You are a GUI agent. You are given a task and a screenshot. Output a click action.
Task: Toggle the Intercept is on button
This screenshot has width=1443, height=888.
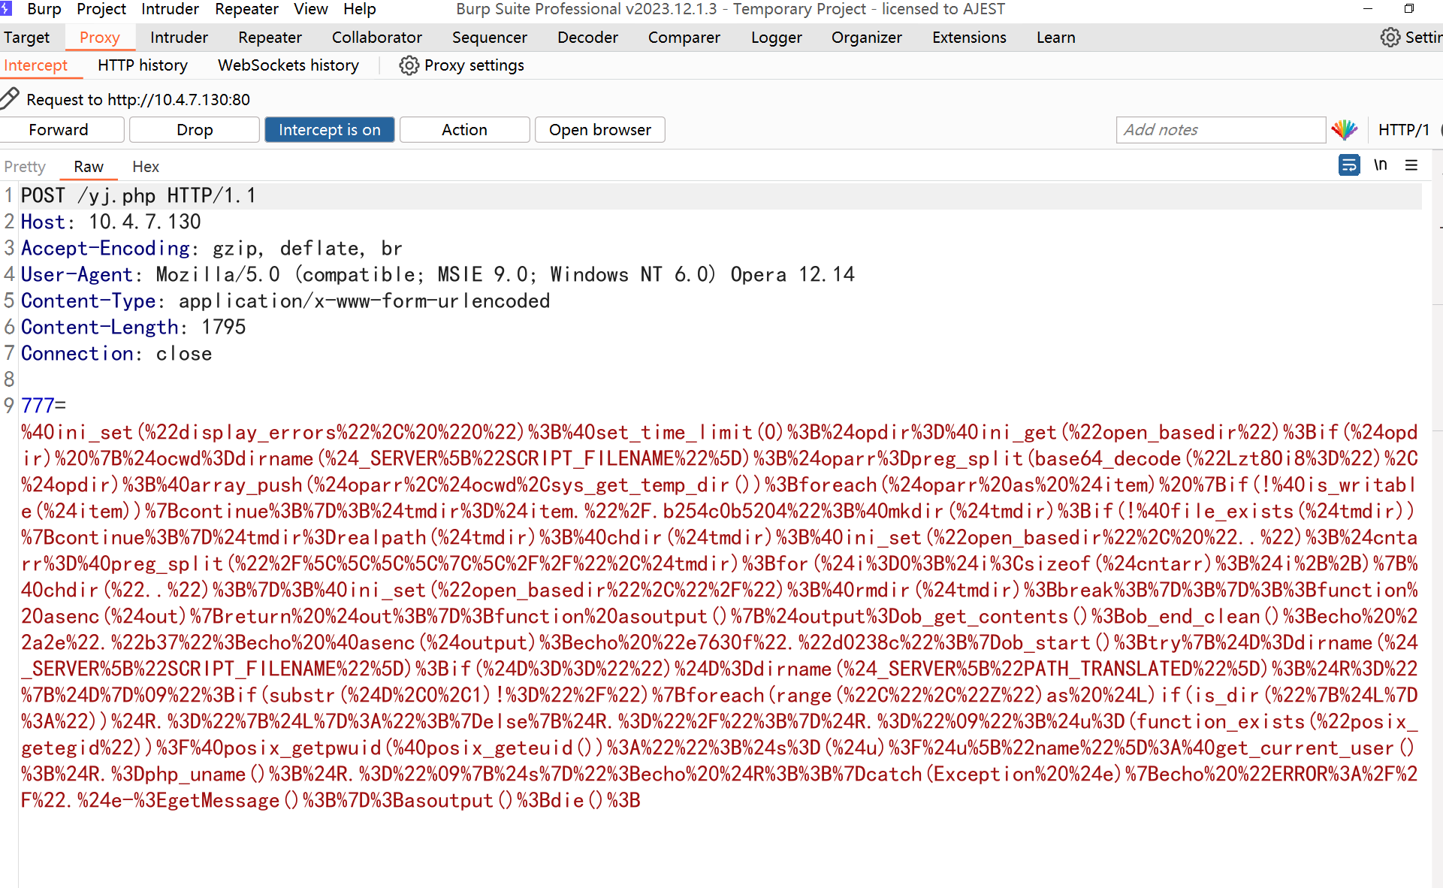[x=329, y=129]
